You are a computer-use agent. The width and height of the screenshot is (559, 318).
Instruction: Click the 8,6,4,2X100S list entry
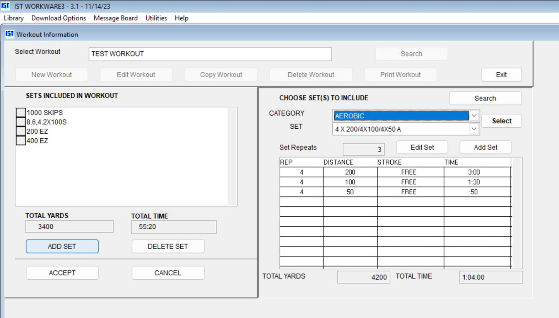pyautogui.click(x=47, y=122)
